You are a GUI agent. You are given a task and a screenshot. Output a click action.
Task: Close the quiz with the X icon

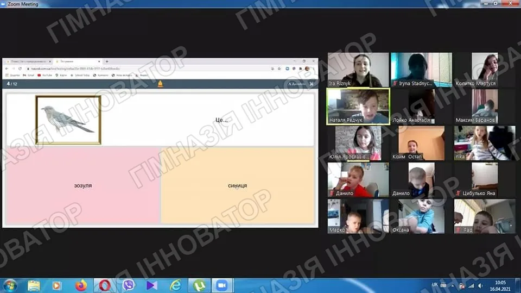(x=312, y=84)
